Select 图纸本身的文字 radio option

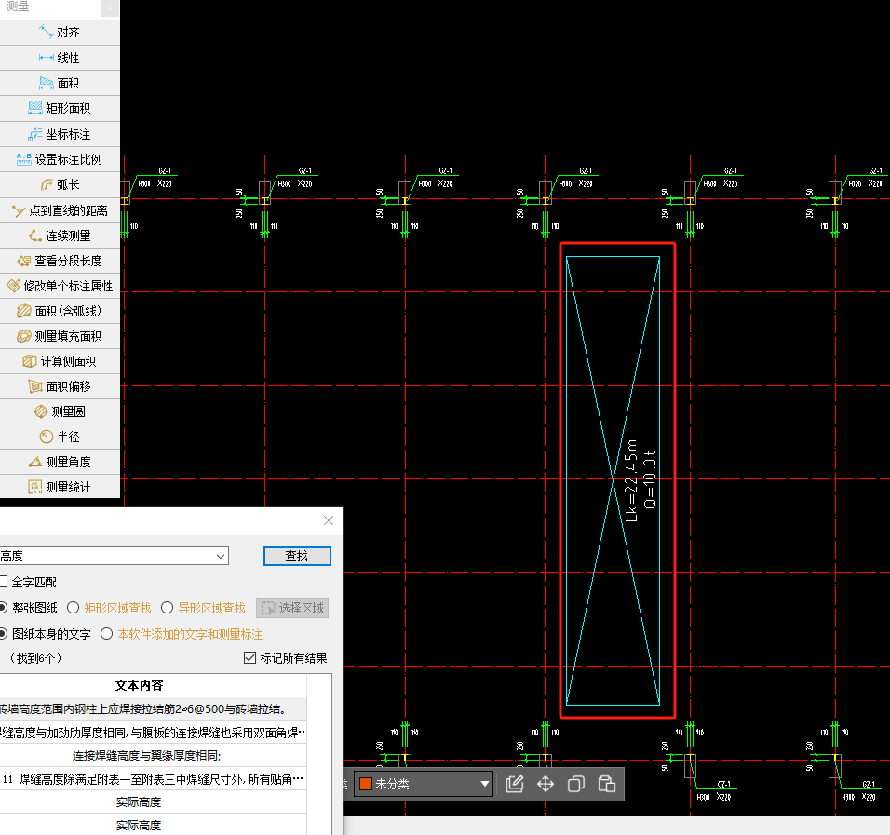pyautogui.click(x=4, y=634)
